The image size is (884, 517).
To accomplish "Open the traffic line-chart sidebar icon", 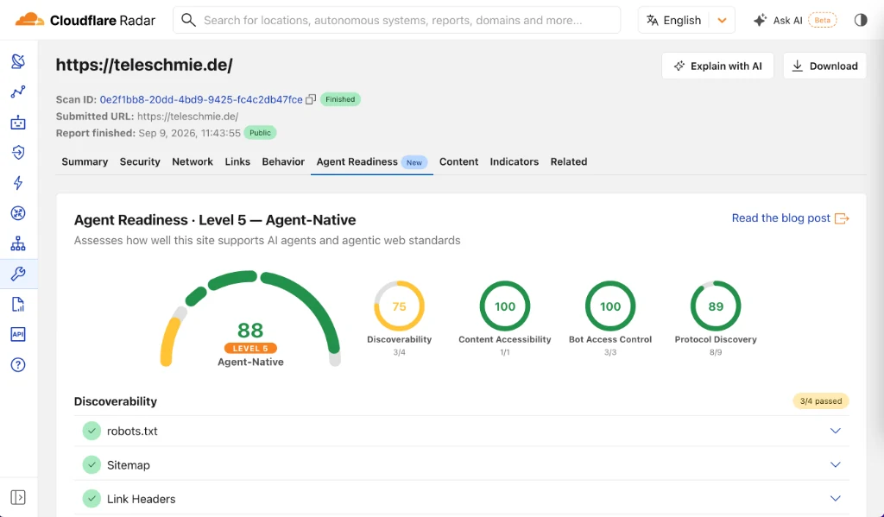I will [18, 91].
